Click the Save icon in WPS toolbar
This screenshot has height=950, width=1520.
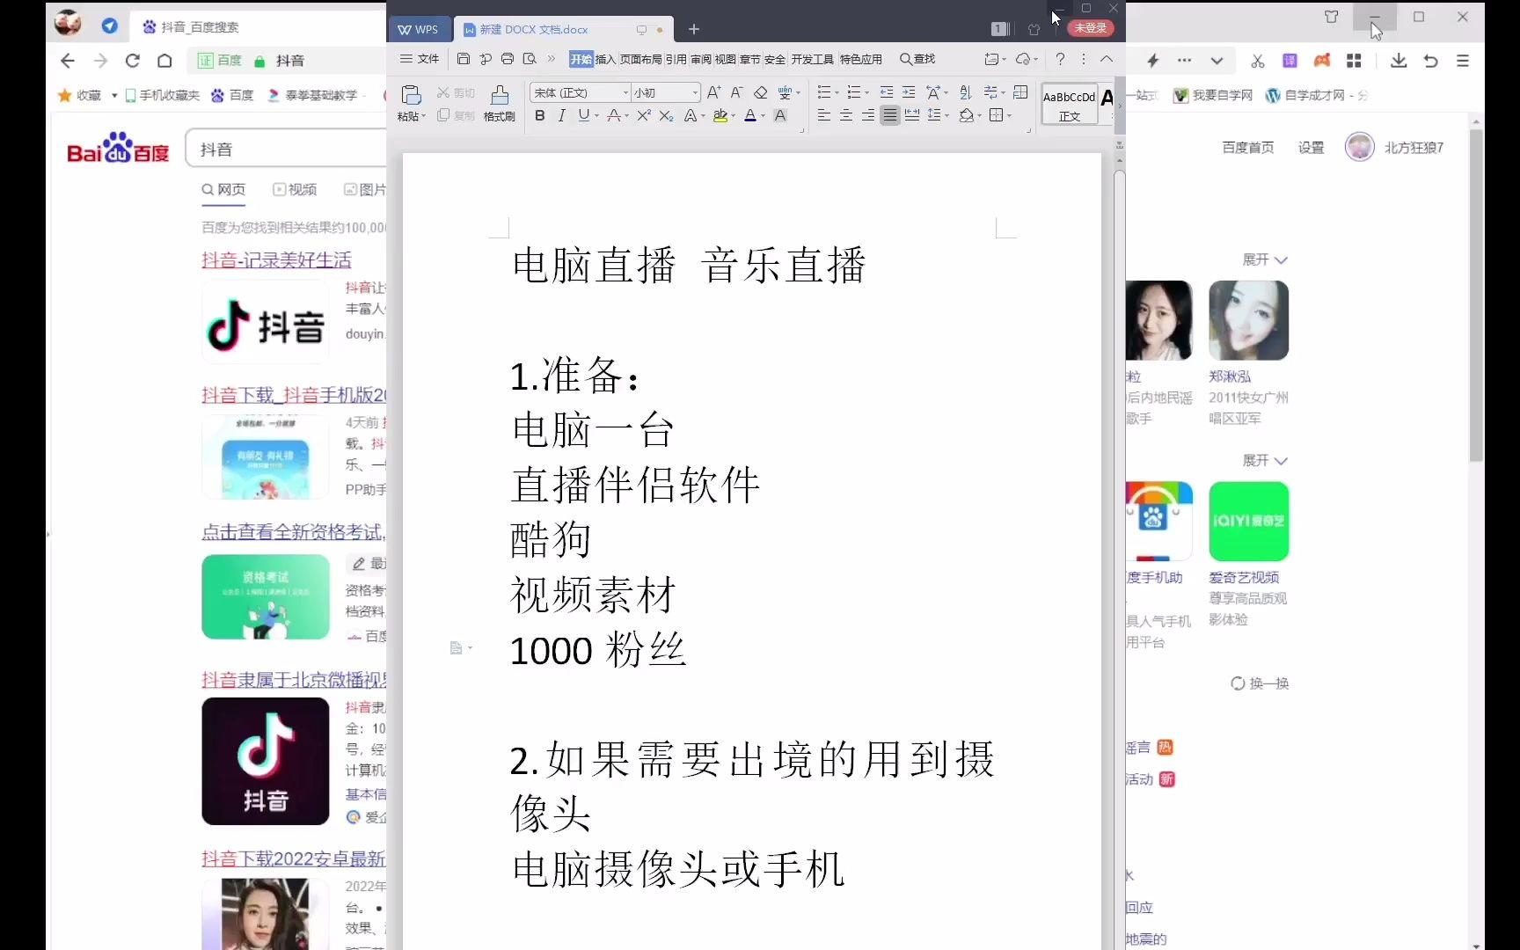(464, 59)
